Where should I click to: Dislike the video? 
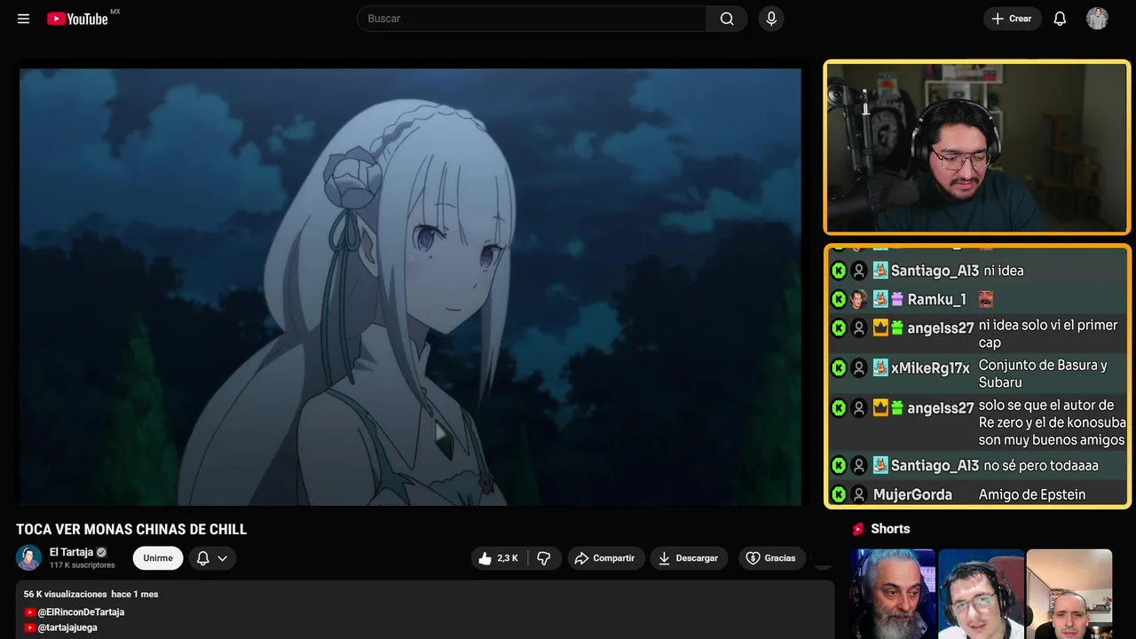(x=544, y=558)
